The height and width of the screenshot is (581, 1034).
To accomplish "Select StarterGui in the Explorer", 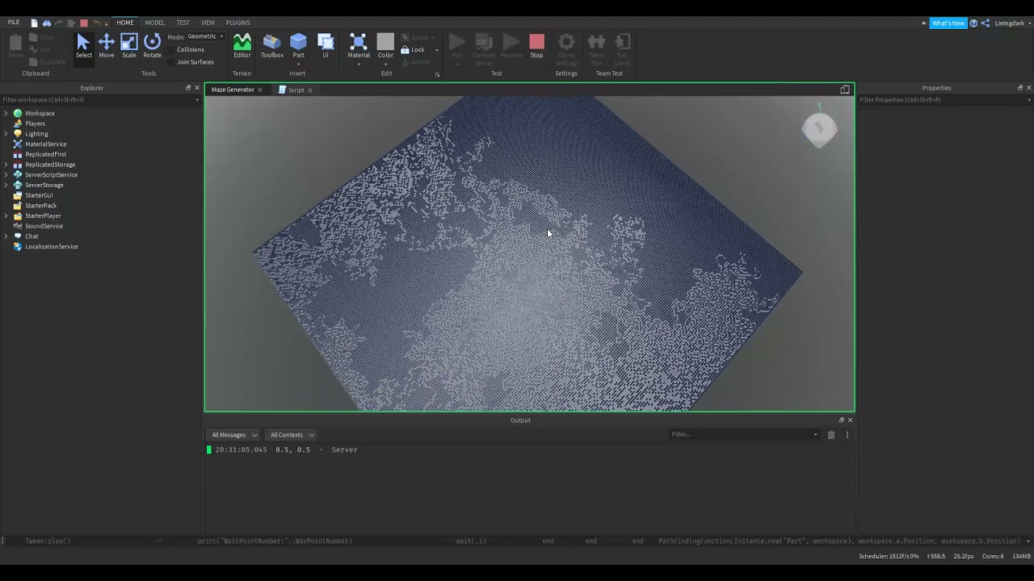I will [39, 195].
